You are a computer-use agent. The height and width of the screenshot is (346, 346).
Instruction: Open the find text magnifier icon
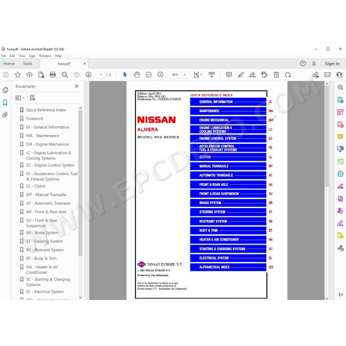tap(65, 75)
